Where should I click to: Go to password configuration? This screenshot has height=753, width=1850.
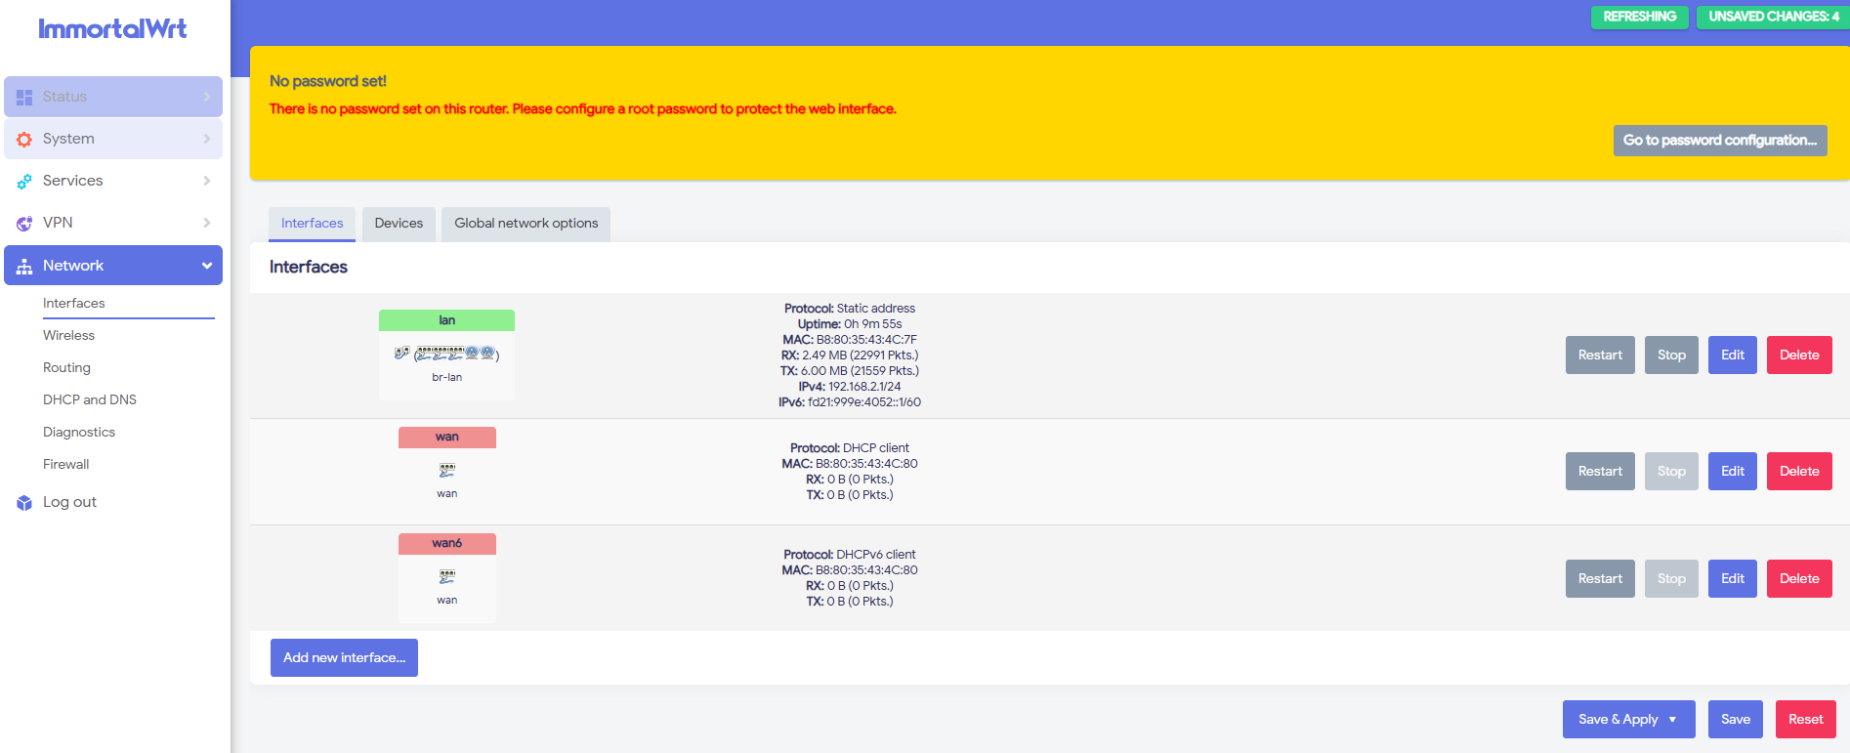point(1720,140)
